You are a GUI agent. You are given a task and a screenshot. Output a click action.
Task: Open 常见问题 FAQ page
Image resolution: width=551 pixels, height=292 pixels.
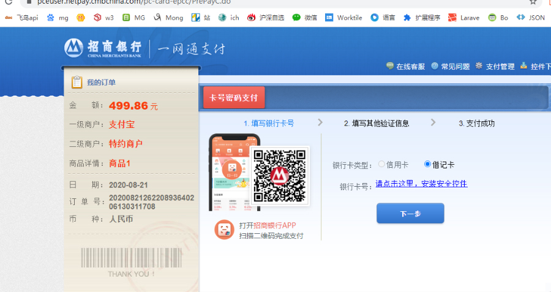(450, 67)
